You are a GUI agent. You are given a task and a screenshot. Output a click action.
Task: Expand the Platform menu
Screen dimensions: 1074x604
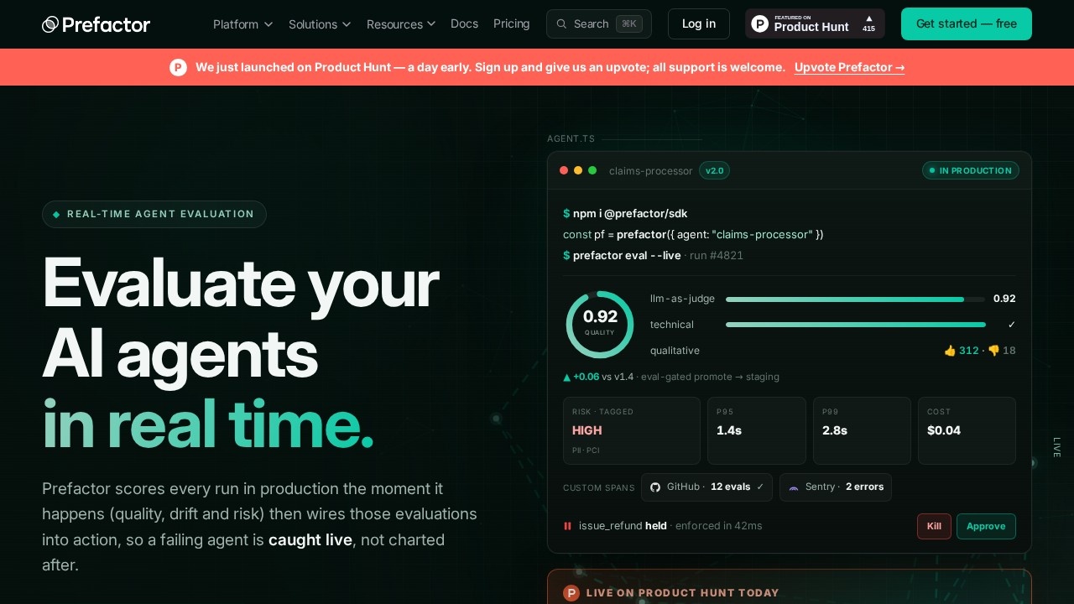[243, 24]
